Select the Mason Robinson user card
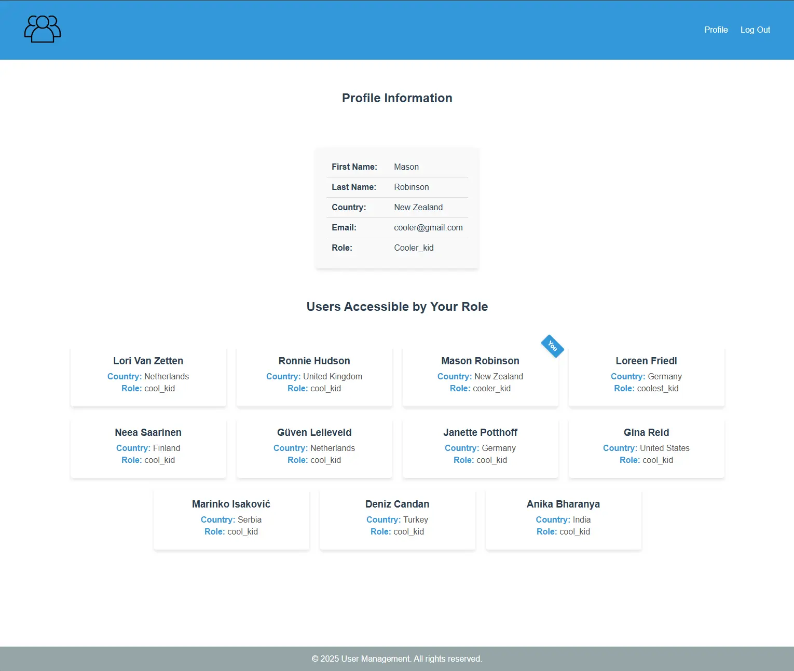The width and height of the screenshot is (794, 671). point(480,376)
